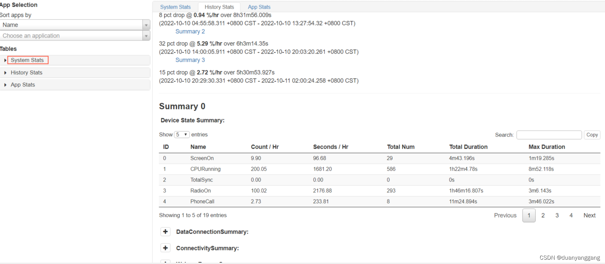Sort table by Seconds / Hr column
The image size is (605, 264).
tap(331, 147)
